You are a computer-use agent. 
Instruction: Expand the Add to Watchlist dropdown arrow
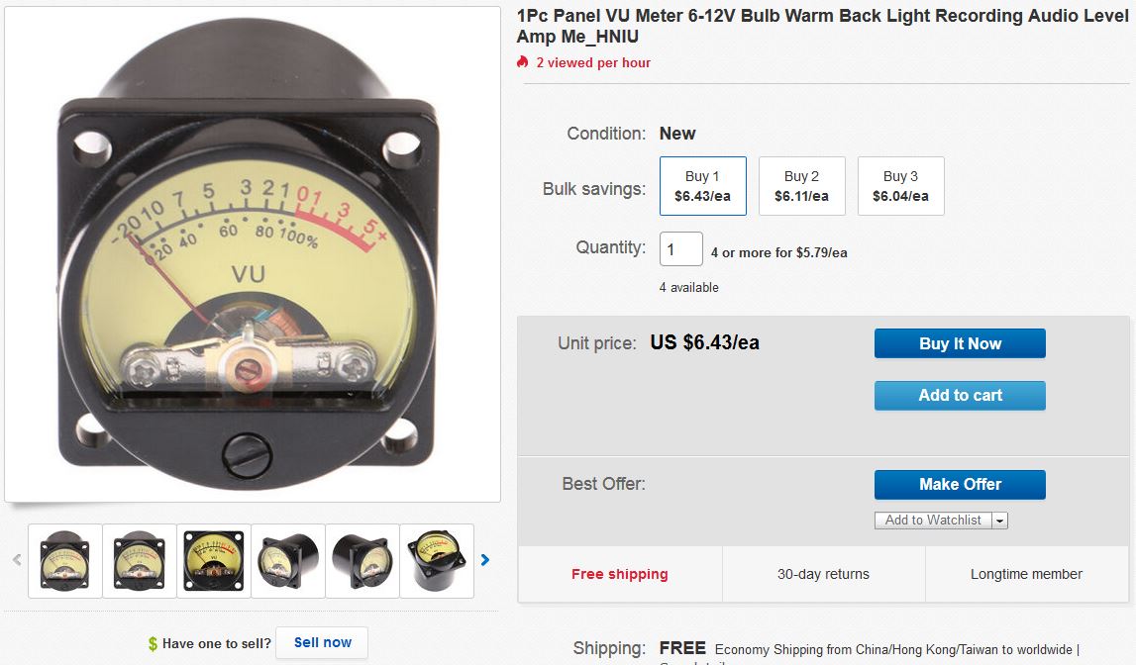[999, 521]
